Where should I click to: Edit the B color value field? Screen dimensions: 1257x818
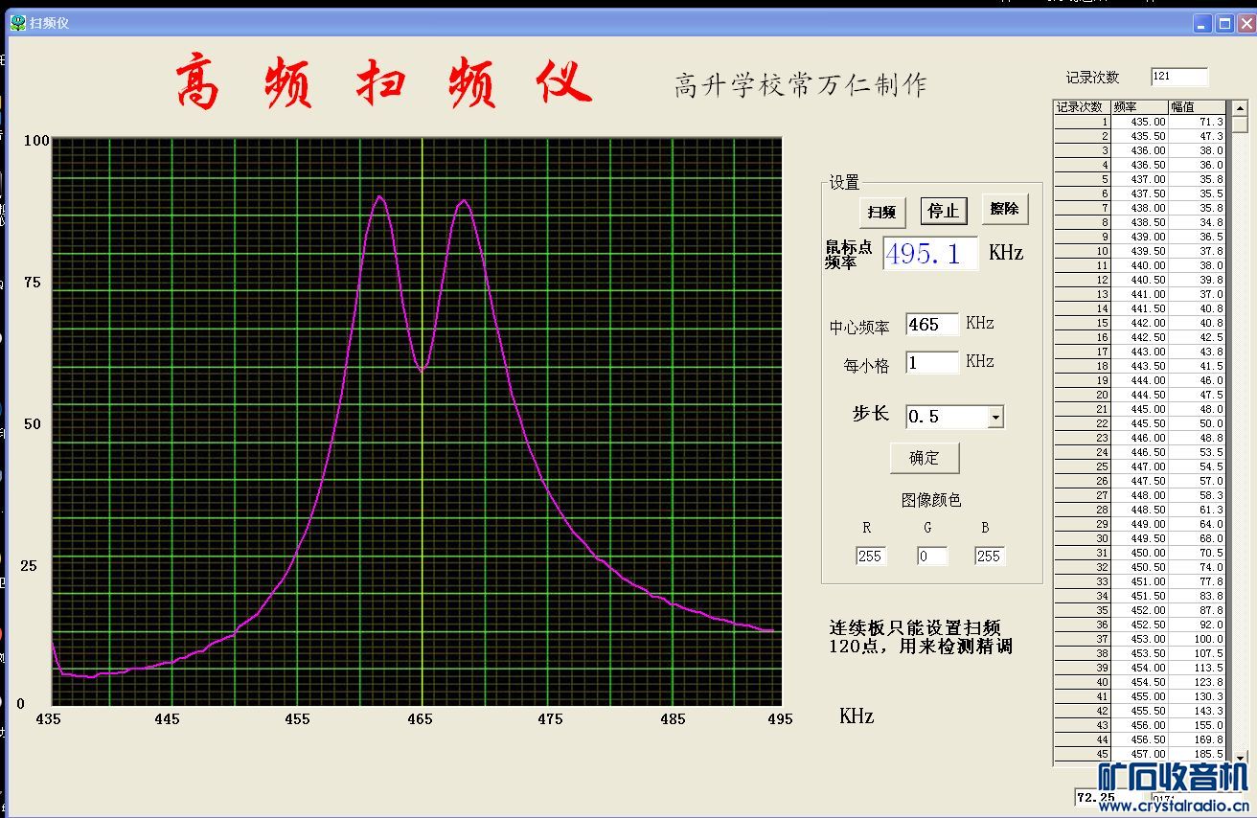point(990,556)
